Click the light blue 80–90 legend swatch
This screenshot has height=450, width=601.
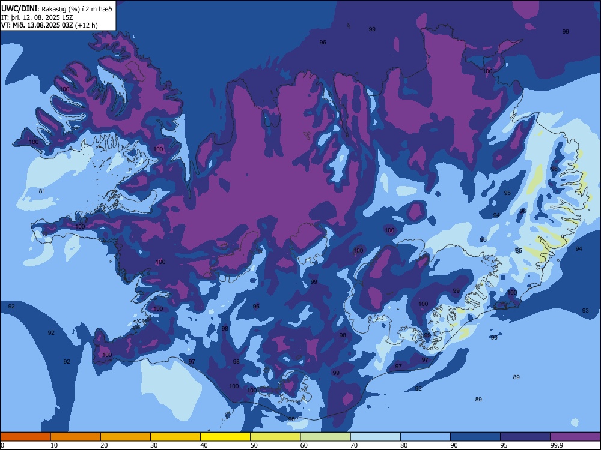426,437
